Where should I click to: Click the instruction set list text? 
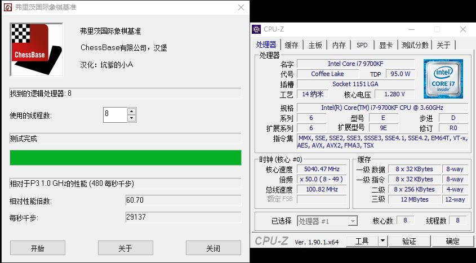coord(382,142)
